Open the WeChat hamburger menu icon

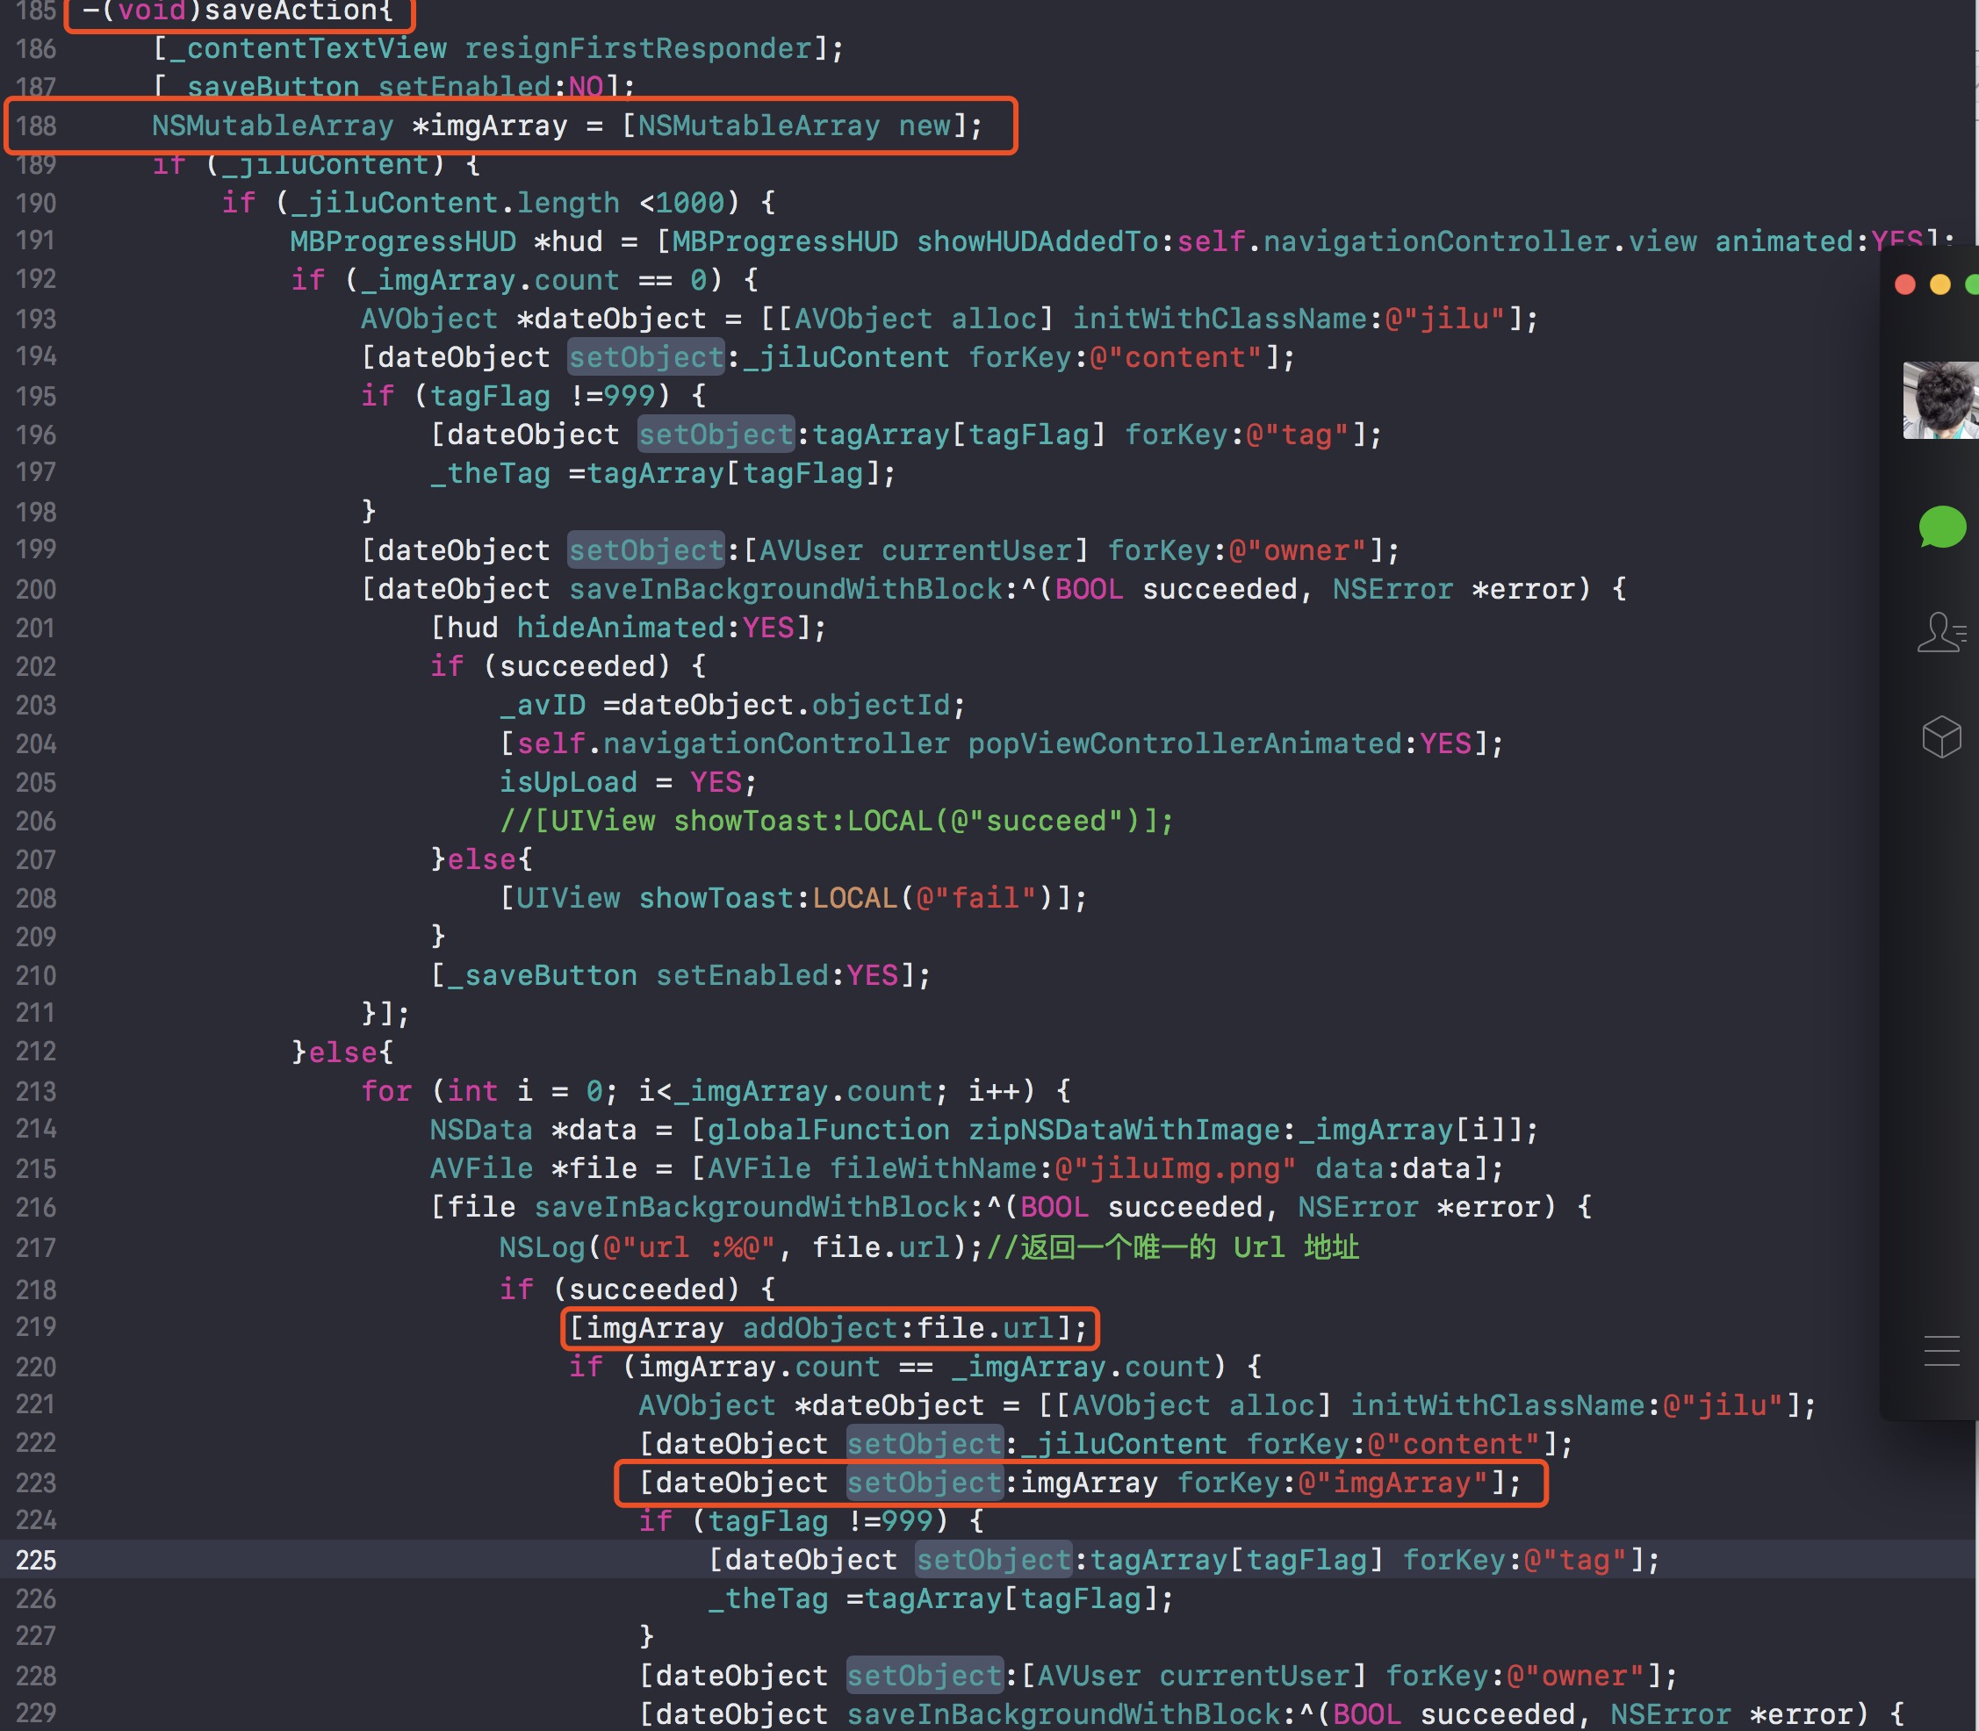point(1941,1350)
